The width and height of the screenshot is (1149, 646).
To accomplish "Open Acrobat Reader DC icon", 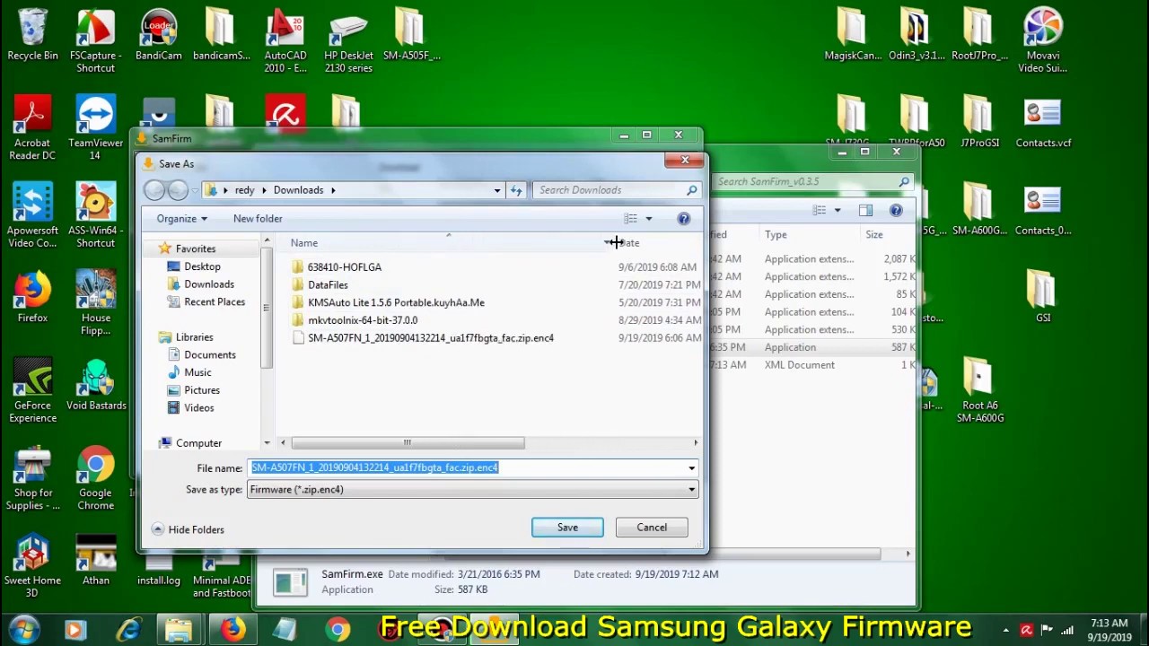I will [x=32, y=128].
